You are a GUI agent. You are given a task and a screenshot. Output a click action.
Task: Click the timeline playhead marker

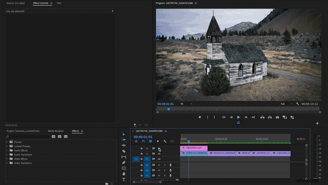189,142
